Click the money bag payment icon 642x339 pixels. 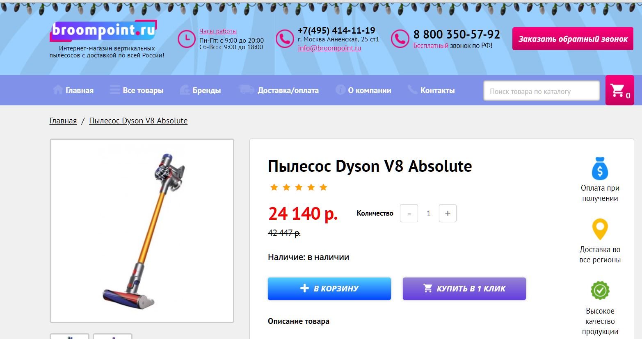(600, 168)
